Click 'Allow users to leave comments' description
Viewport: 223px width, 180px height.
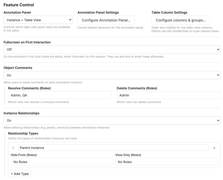click(x=43, y=82)
